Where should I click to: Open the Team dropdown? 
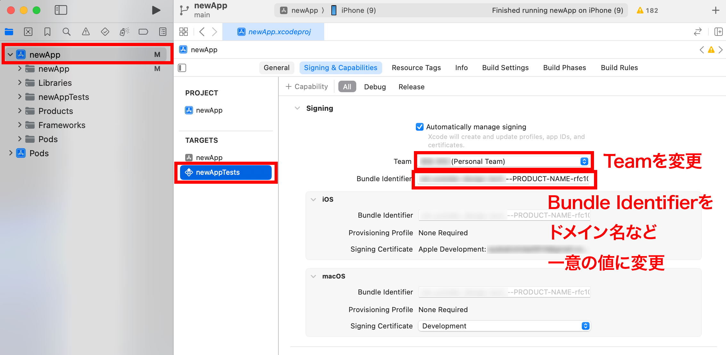[x=584, y=161]
